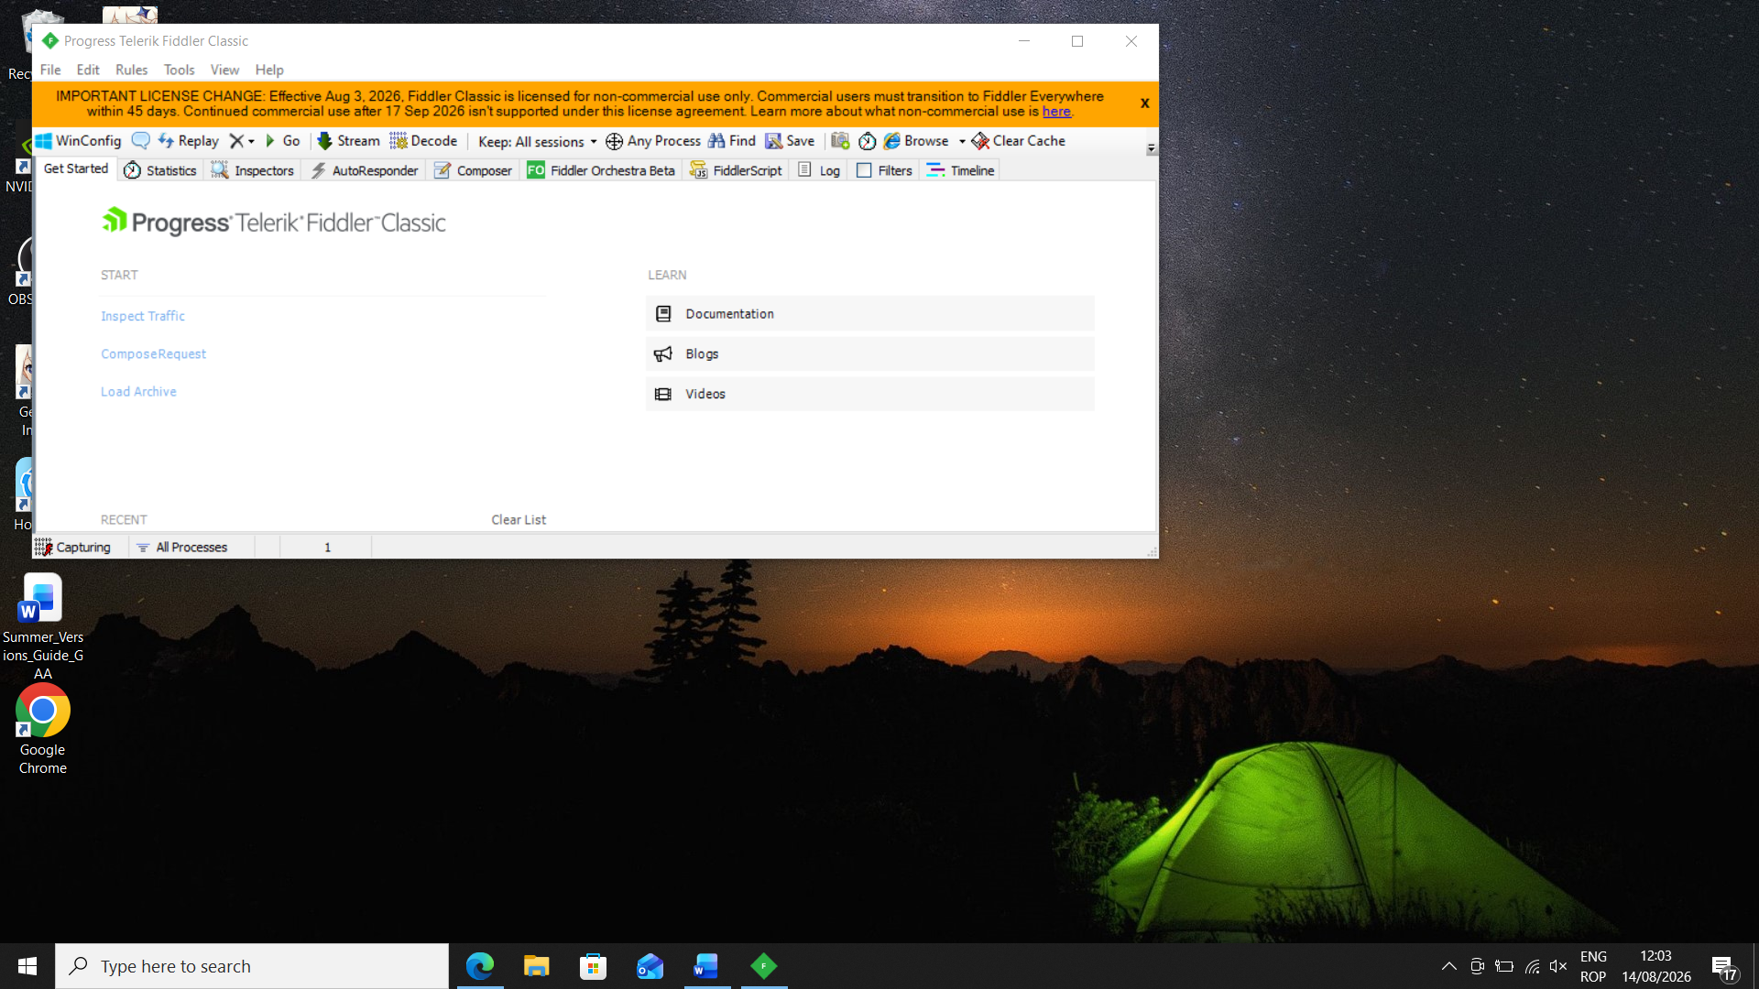Open Outlook from the taskbar

tap(650, 966)
